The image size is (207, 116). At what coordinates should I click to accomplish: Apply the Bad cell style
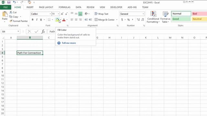pyautogui.click(x=199, y=14)
